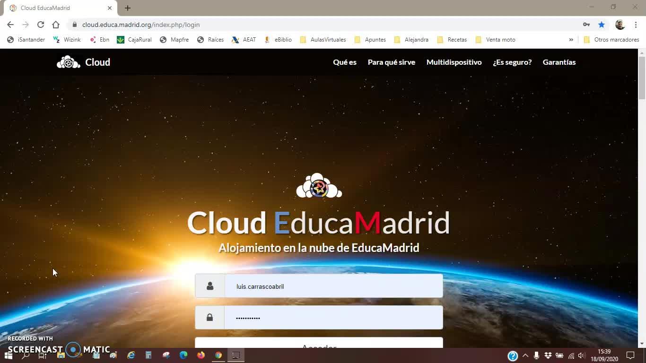The height and width of the screenshot is (363, 646).
Task: Open the Ebn bookmark
Action: 99,40
